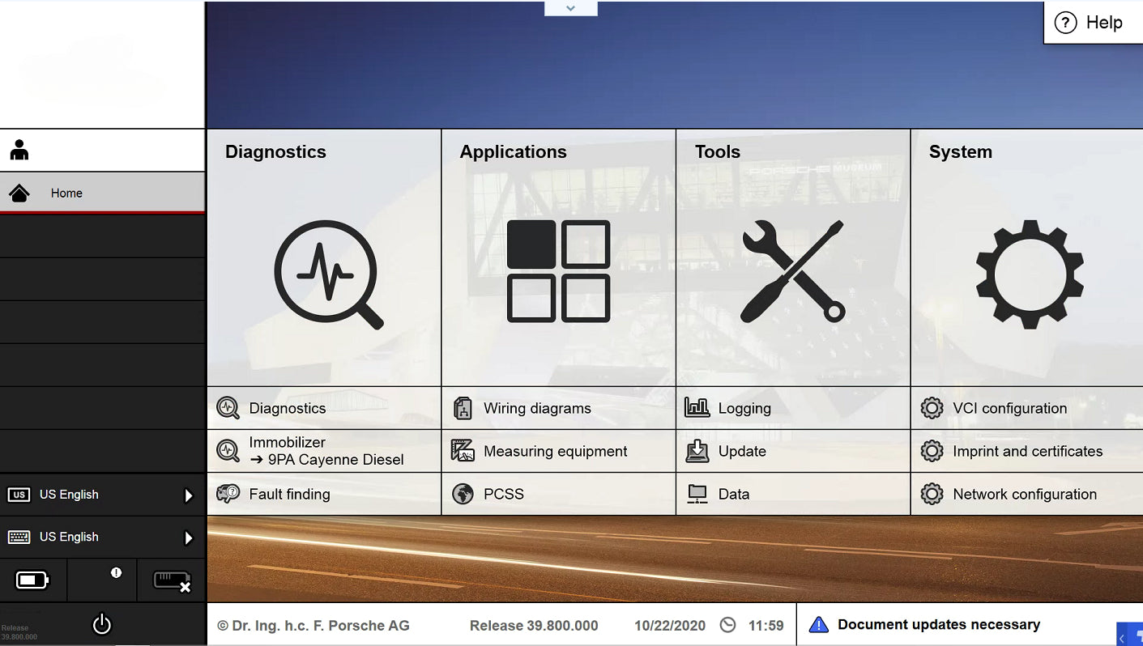Click the user profile icon
This screenshot has width=1143, height=646.
pyautogui.click(x=19, y=149)
